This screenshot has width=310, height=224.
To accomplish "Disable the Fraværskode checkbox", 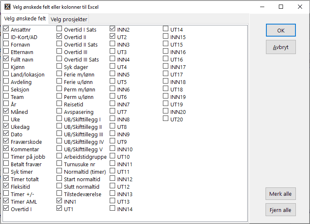I will [x=6, y=142].
